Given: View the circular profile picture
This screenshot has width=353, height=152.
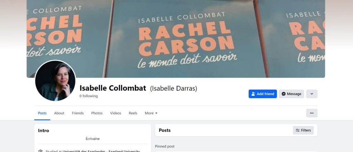Looking at the screenshot, I should coord(55,80).
